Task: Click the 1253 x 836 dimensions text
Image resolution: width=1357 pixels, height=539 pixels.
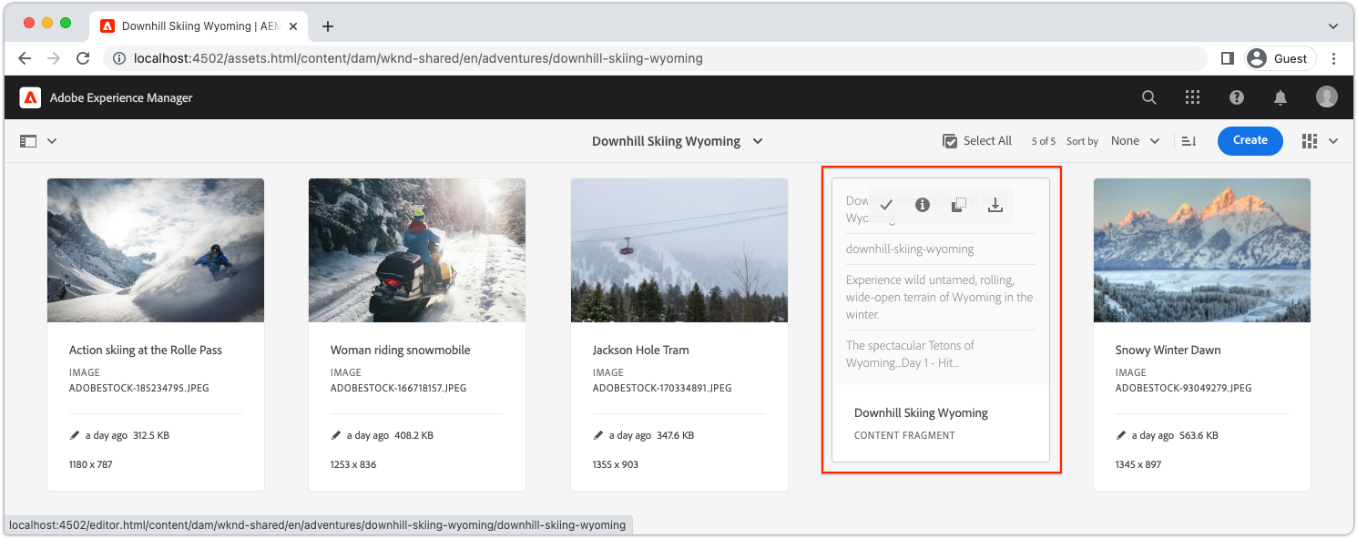Action: [x=353, y=464]
